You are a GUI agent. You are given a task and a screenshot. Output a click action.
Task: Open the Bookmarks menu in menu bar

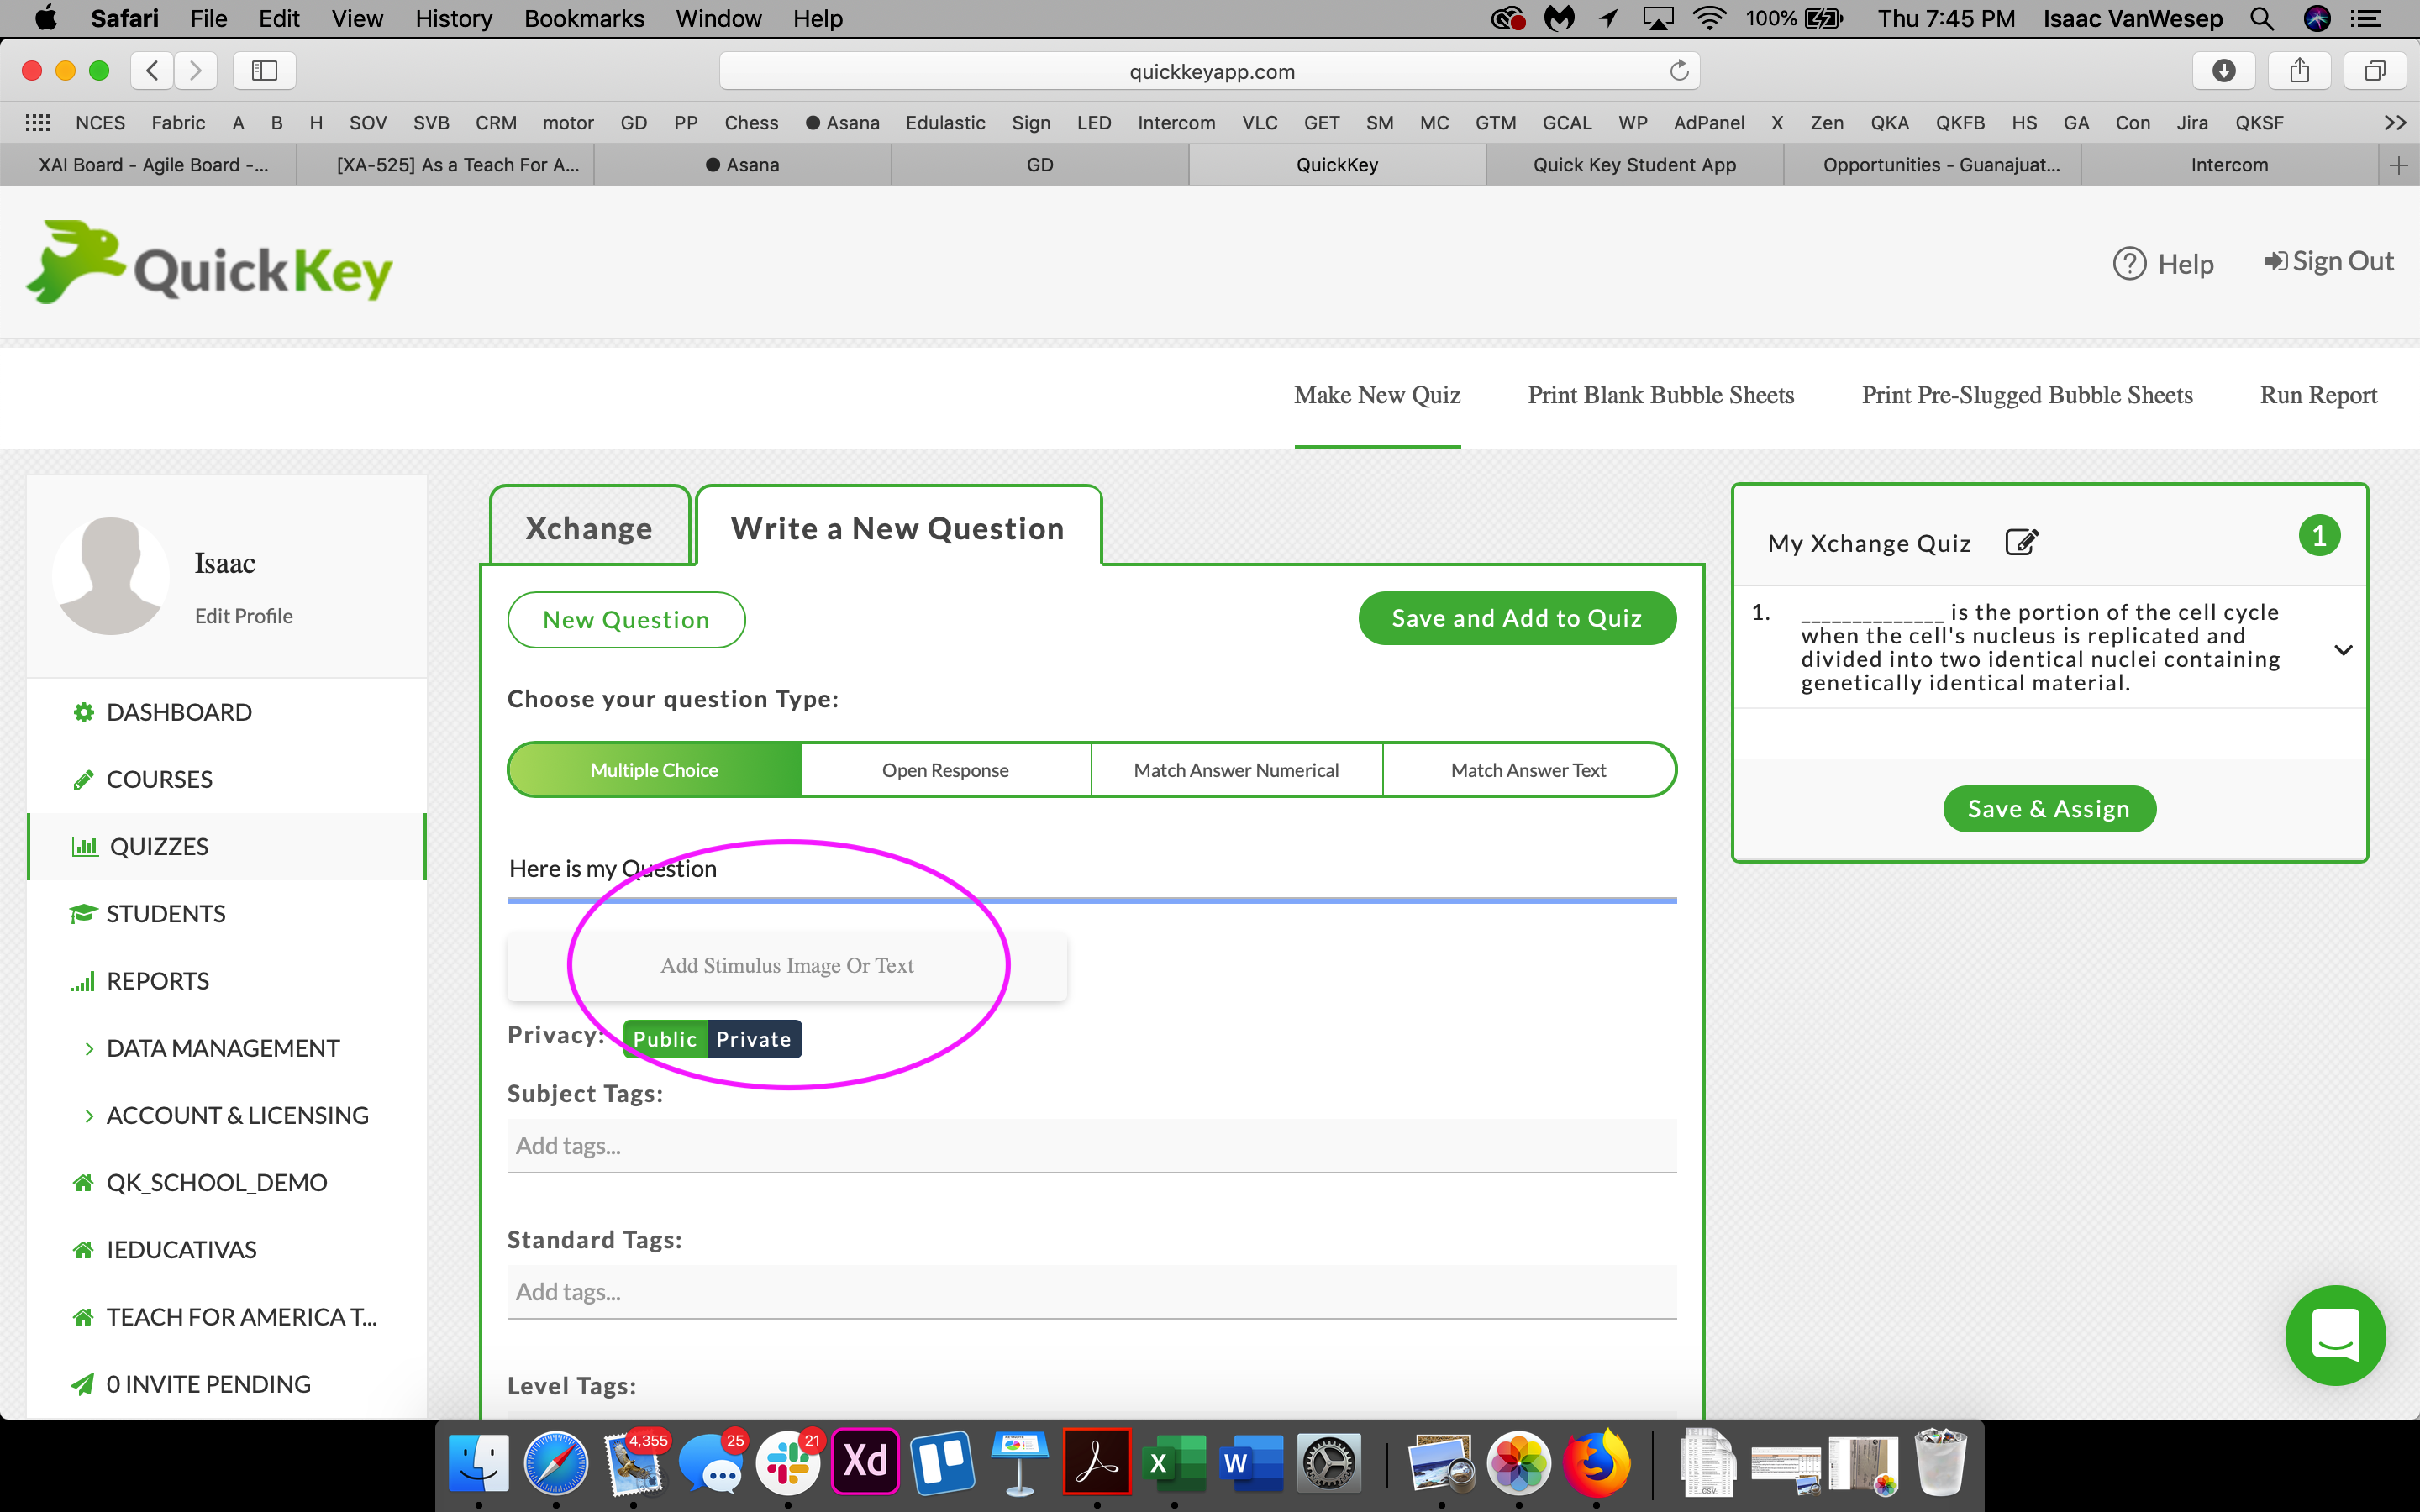coord(584,18)
